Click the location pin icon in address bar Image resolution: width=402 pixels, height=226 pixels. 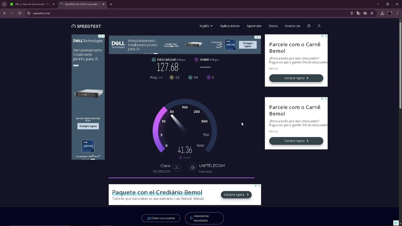pos(352,13)
